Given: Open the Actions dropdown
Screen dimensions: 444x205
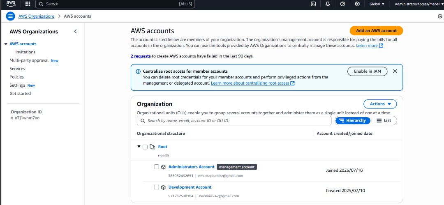Looking at the screenshot, I should [380, 104].
